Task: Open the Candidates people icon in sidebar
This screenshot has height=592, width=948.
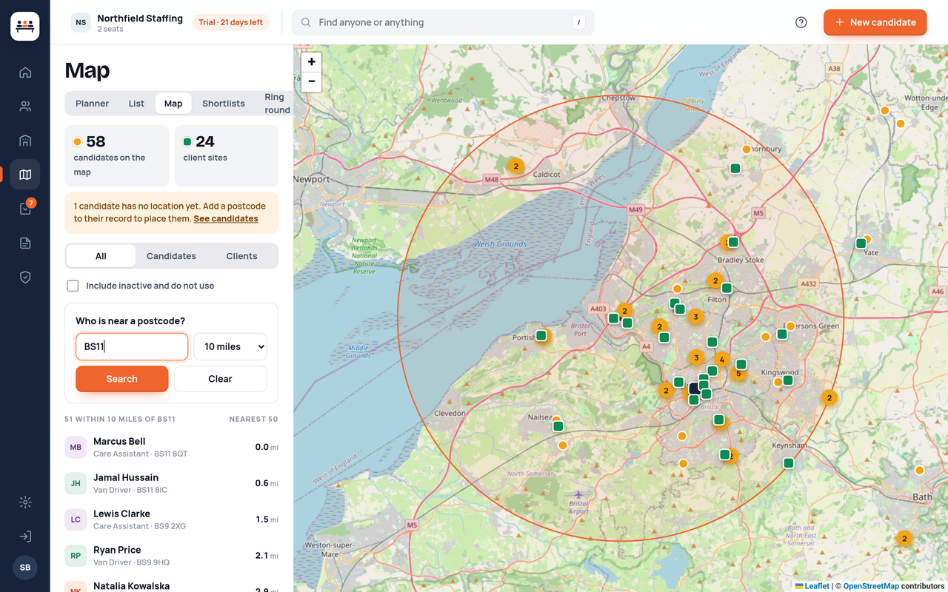Action: (25, 106)
